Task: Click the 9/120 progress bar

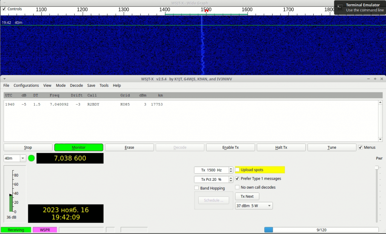Action: tap(321, 230)
